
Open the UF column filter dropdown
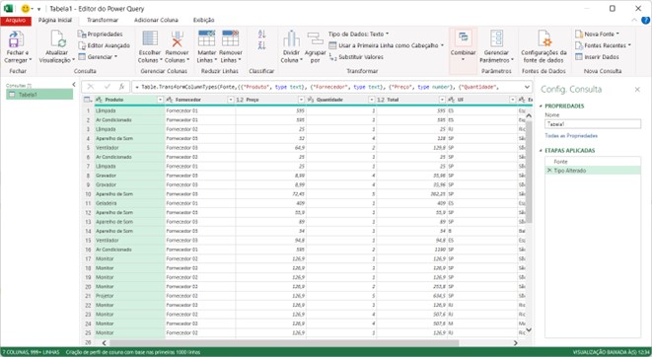pos(513,100)
